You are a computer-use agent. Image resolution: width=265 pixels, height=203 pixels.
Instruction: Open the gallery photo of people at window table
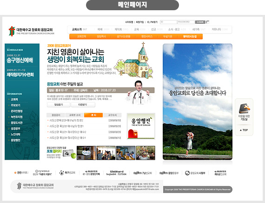point(106,153)
